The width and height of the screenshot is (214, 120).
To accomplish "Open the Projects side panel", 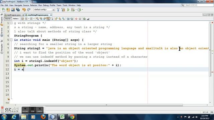I will point(2,21).
